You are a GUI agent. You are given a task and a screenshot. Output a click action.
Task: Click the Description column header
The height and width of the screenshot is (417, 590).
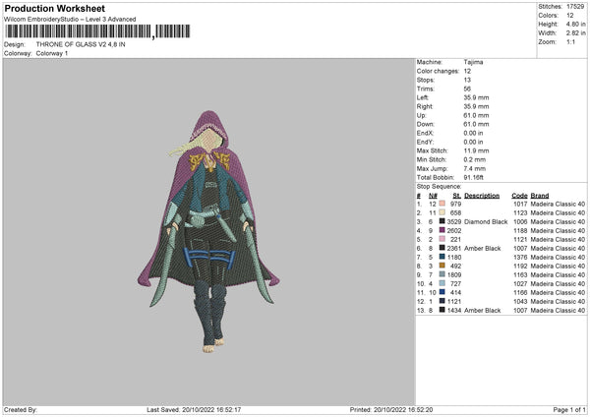[482, 195]
